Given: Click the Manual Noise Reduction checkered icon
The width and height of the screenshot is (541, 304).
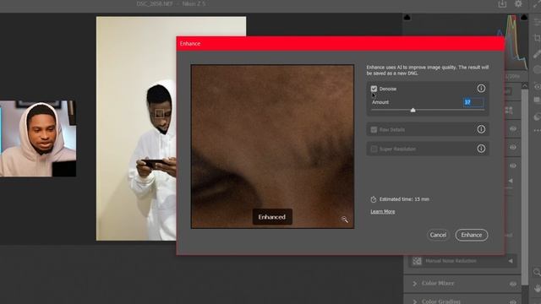Looking at the screenshot, I should point(417,261).
